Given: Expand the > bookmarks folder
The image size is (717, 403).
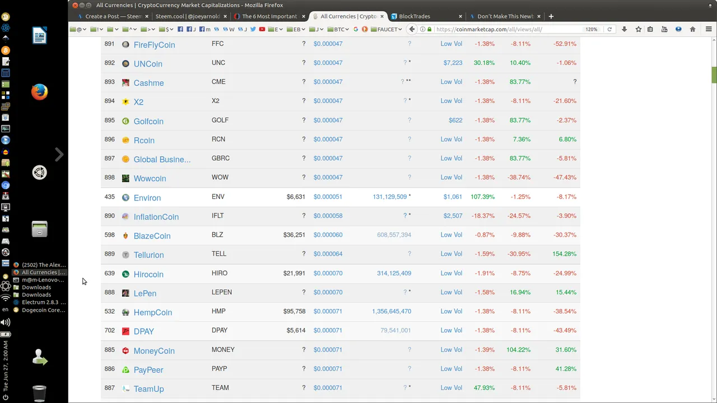Looking at the screenshot, I should pos(147,29).
